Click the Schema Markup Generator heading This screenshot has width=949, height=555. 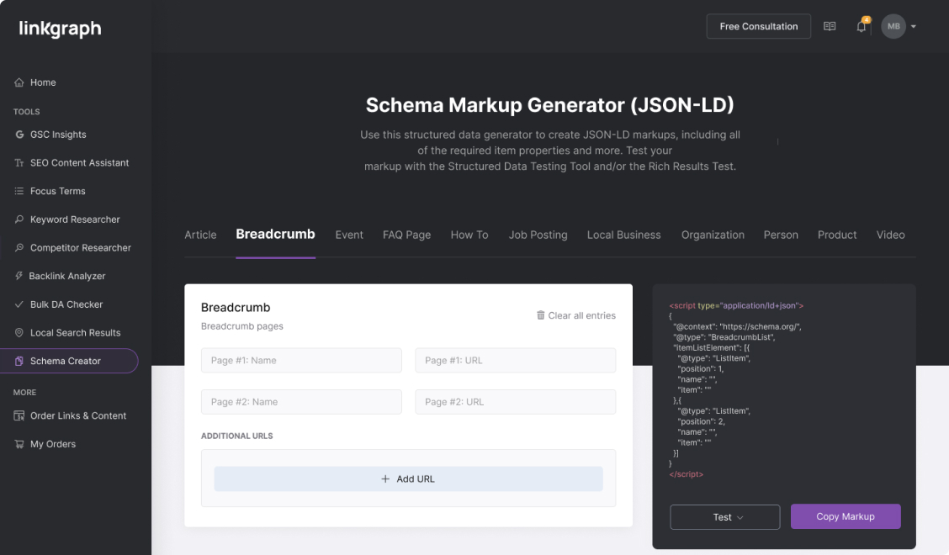(549, 105)
